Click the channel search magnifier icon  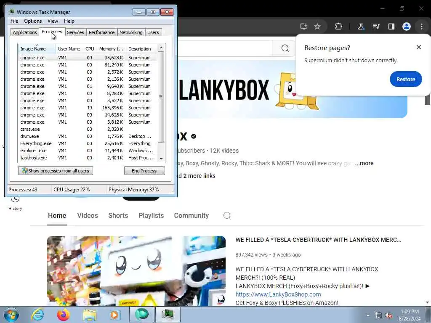pyautogui.click(x=227, y=216)
